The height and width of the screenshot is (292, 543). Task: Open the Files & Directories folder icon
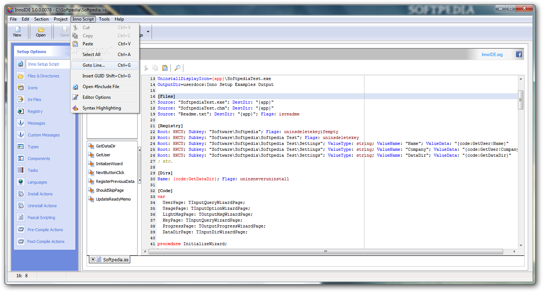tap(21, 76)
